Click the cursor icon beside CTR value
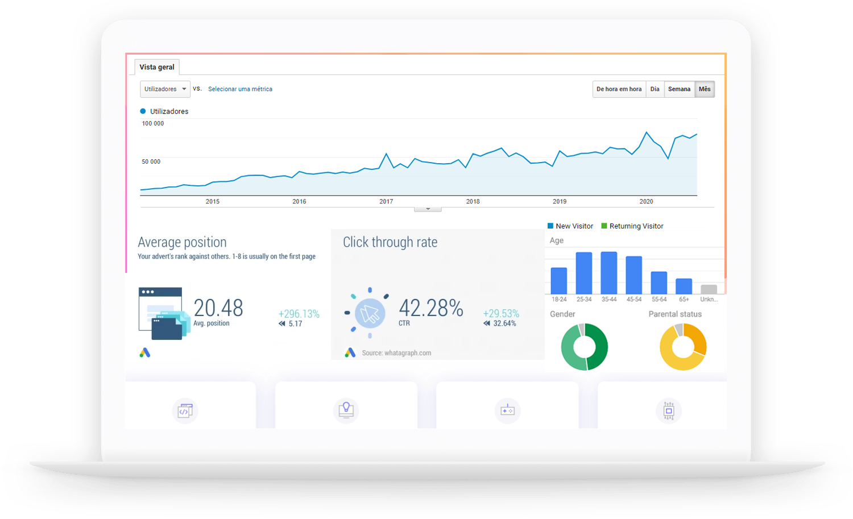The image size is (853, 519). [370, 313]
